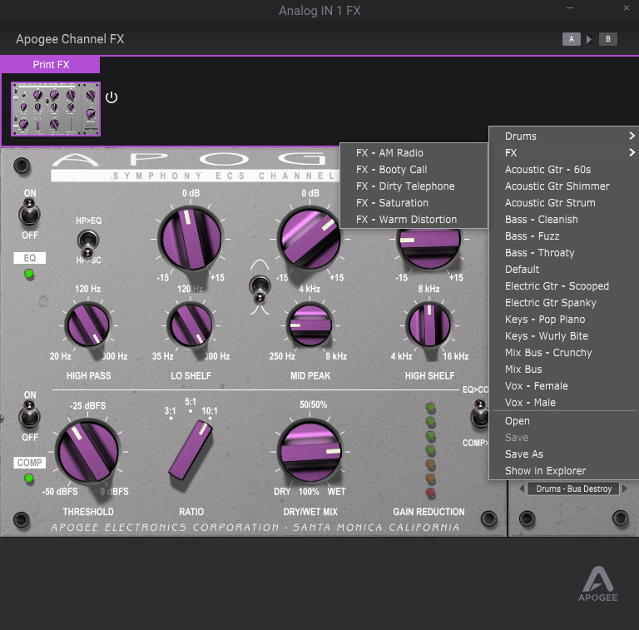Image resolution: width=639 pixels, height=630 pixels.
Task: Choose FX - Dirty Telephone preset
Action: (414, 186)
